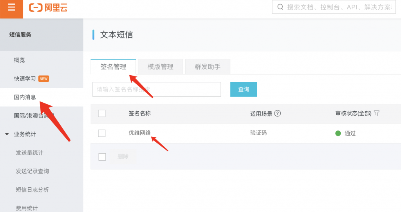Collapse the 业务统计 section arrow
The width and height of the screenshot is (401, 212).
7,134
